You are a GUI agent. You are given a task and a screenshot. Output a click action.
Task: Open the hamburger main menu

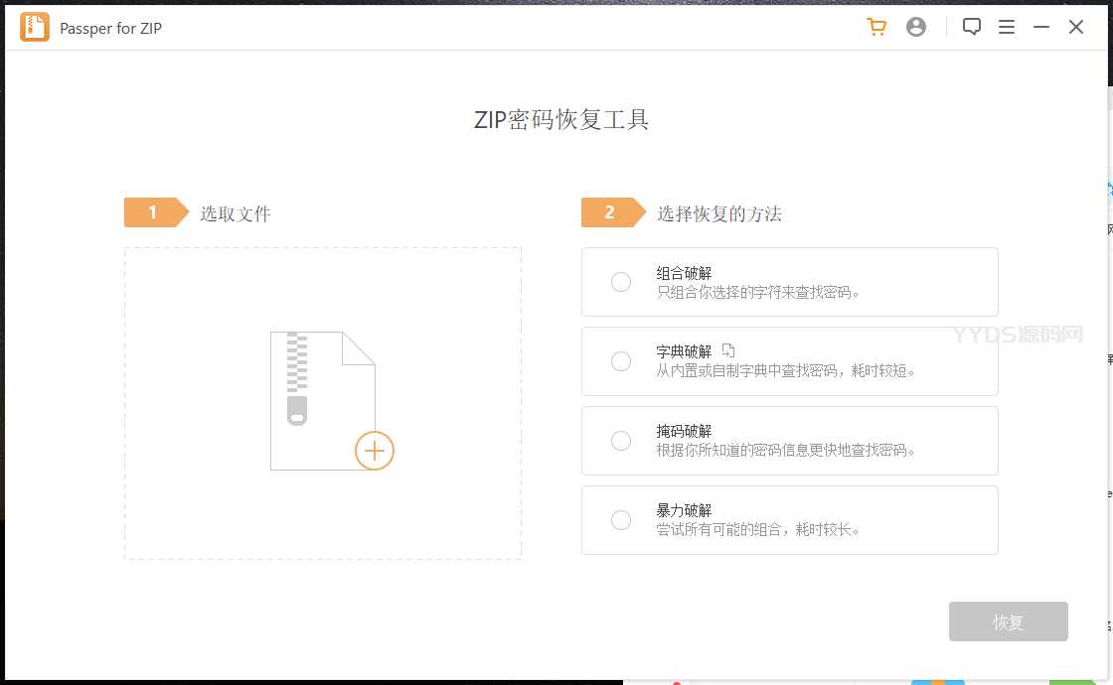click(1007, 28)
